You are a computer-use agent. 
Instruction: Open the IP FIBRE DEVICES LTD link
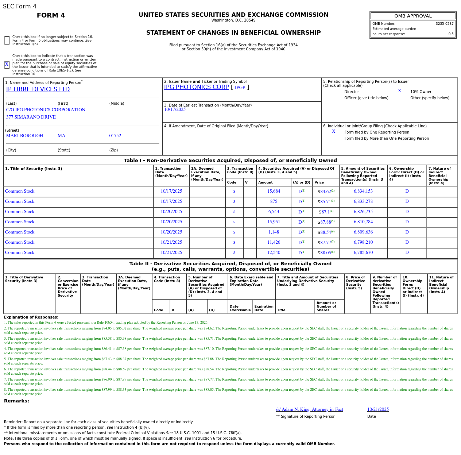pyautogui.click(x=38, y=89)
